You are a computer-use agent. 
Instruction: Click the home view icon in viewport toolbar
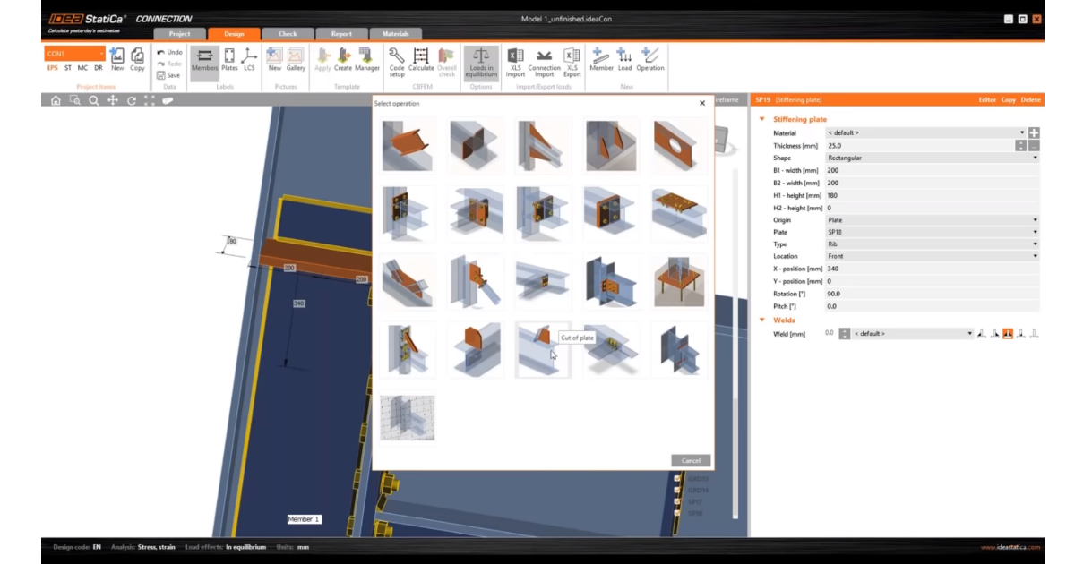56,101
